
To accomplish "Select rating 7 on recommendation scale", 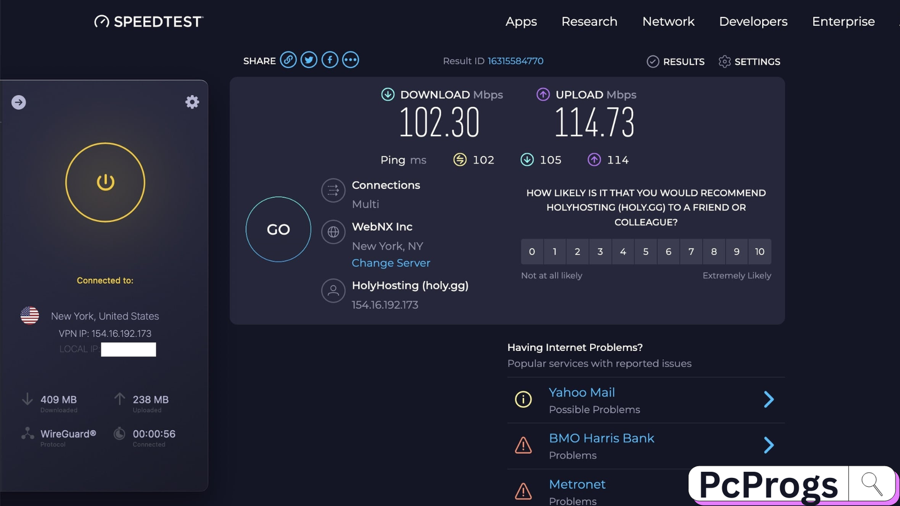I will tap(691, 251).
